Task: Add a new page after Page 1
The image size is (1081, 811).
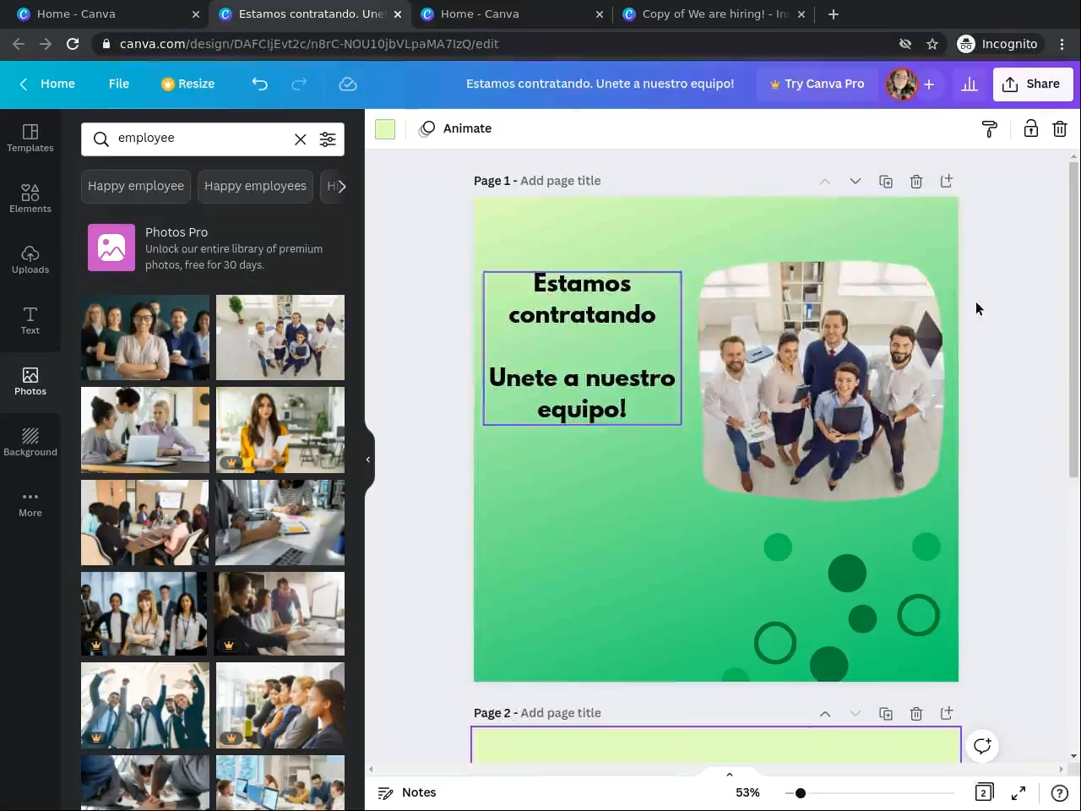Action: click(947, 181)
